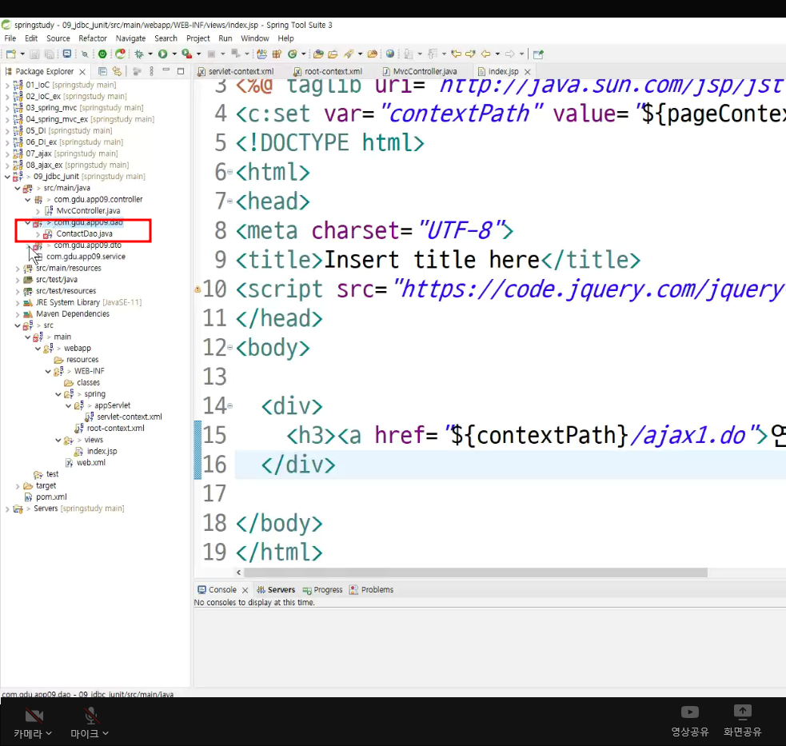Click the Relaunch icon with red badge
Viewport: 786px width, 746px height.
[x=120, y=54]
